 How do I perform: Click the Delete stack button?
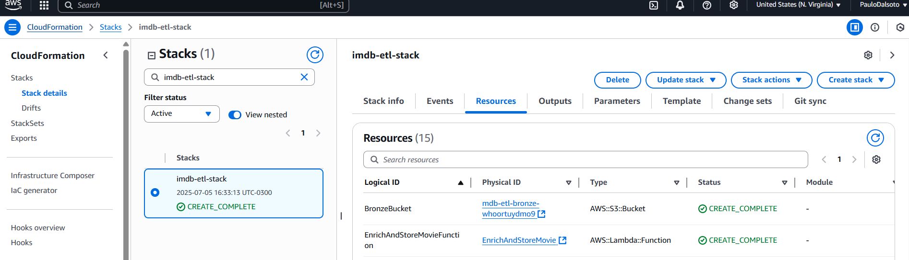(x=617, y=80)
